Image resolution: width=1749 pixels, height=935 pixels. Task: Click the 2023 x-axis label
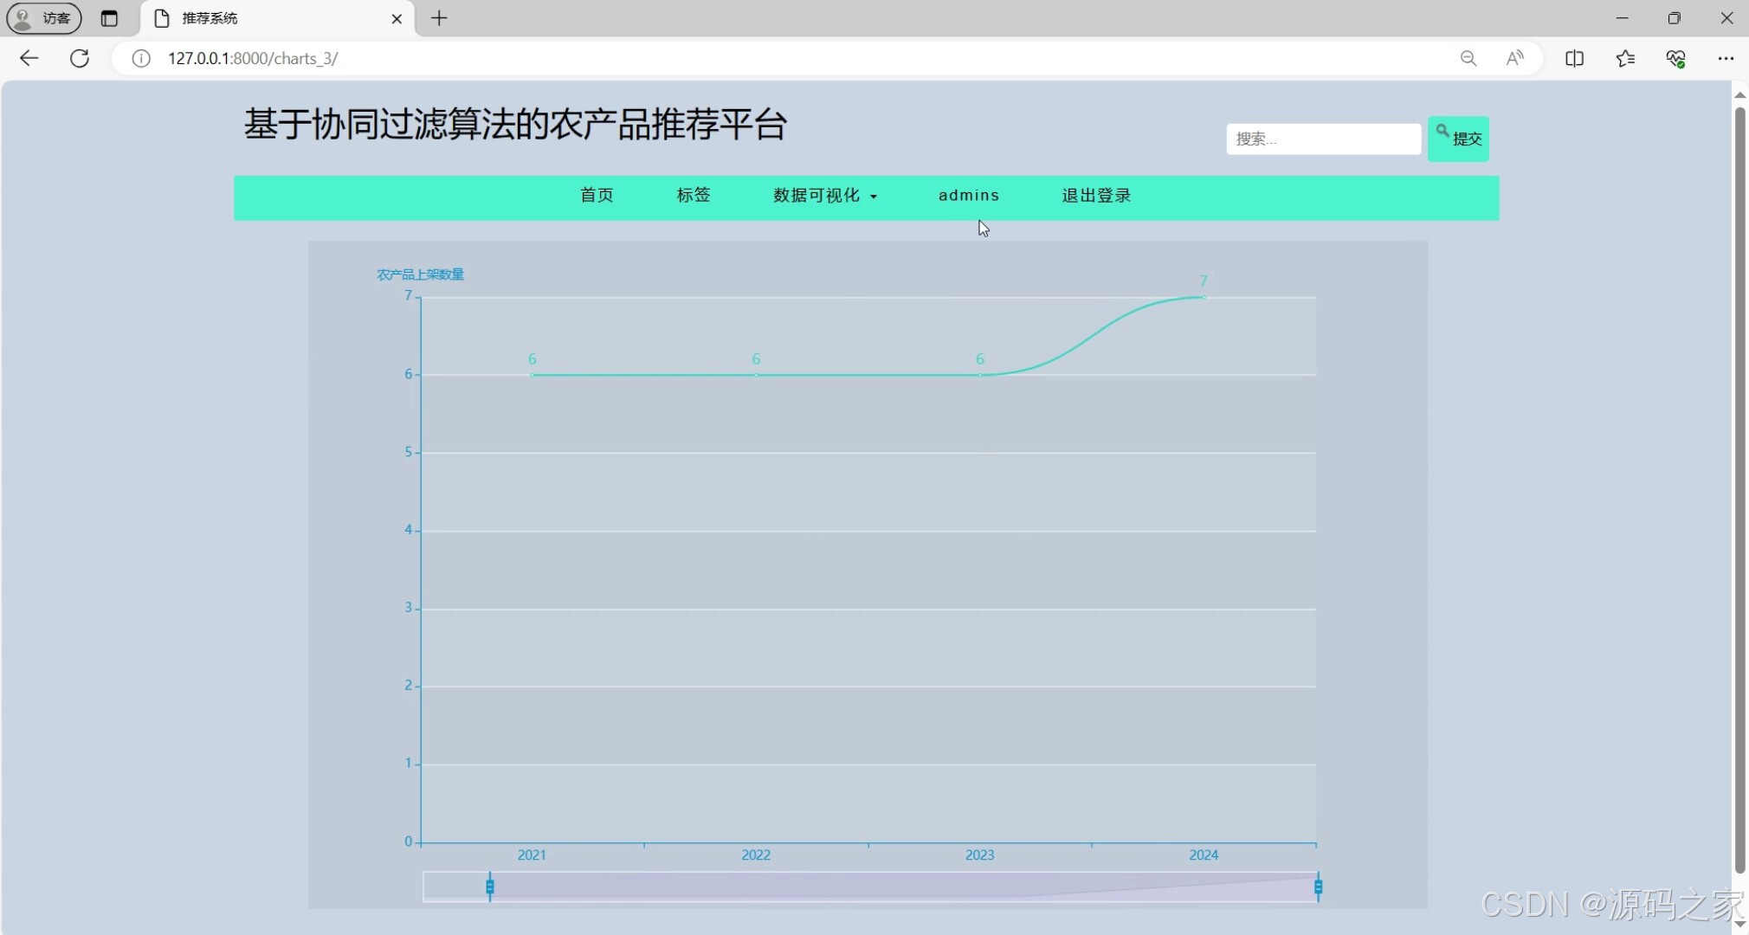[979, 855]
